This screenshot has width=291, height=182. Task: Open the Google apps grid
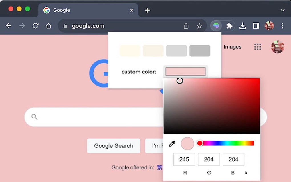pos(258,47)
